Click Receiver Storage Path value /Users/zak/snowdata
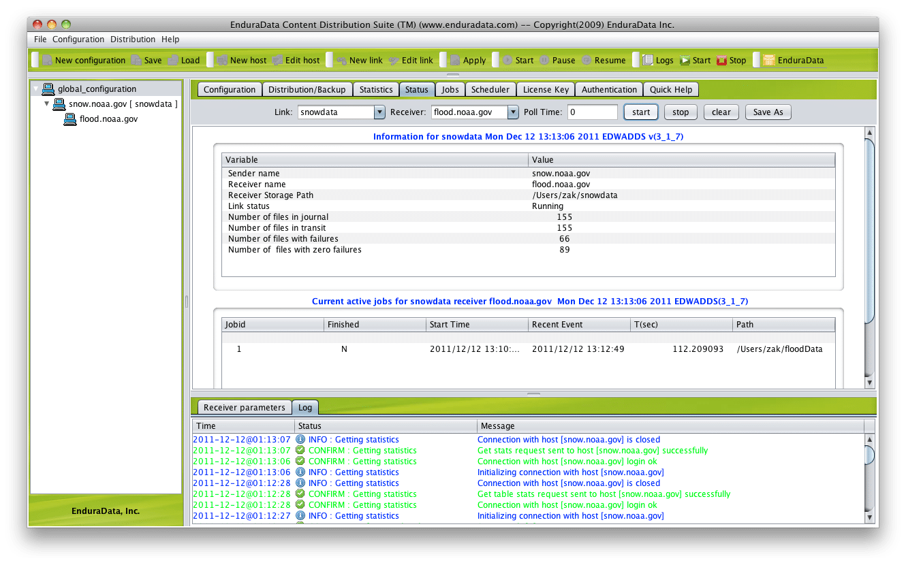 pos(575,195)
